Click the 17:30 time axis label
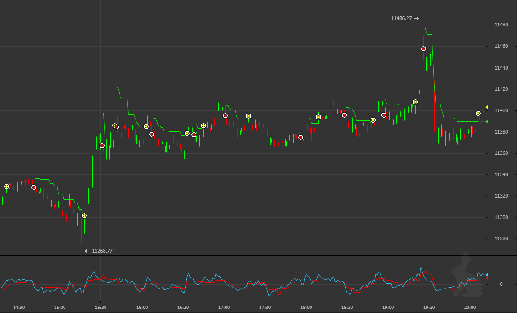This screenshot has width=517, height=313. click(265, 308)
